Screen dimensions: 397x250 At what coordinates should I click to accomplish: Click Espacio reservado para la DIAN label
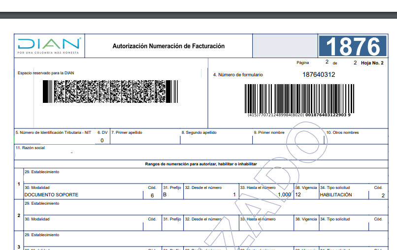point(46,73)
